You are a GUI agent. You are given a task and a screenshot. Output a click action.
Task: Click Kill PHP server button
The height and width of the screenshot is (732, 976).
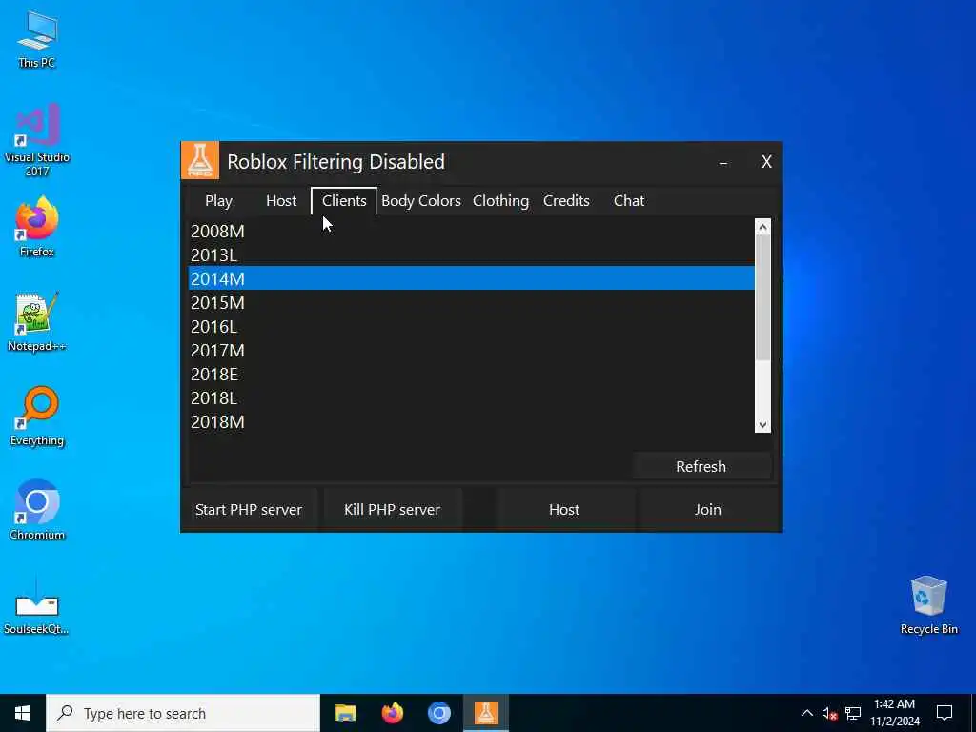click(392, 509)
